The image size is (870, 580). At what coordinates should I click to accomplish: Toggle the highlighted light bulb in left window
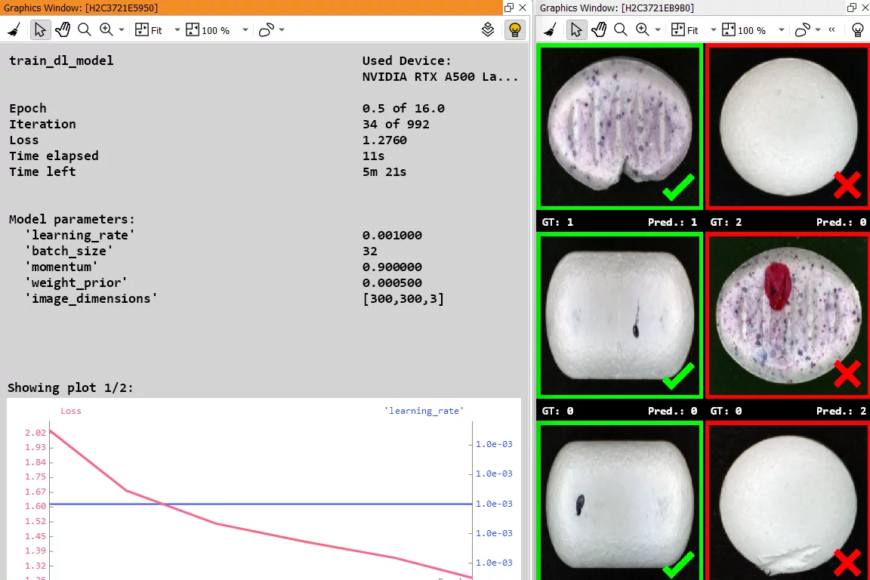click(514, 30)
